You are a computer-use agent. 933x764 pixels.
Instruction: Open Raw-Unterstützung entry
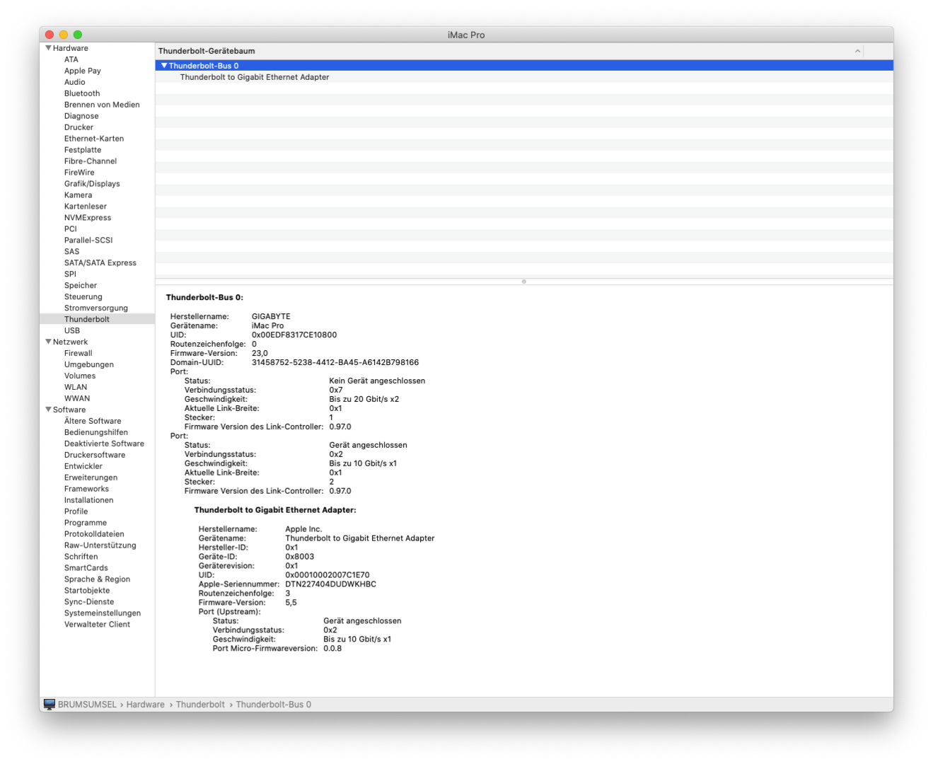[x=100, y=545]
